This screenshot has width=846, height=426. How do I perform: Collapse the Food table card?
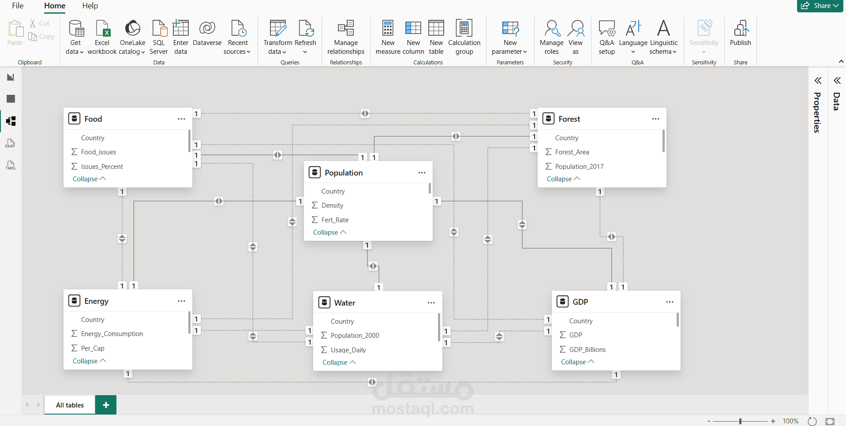(90, 179)
